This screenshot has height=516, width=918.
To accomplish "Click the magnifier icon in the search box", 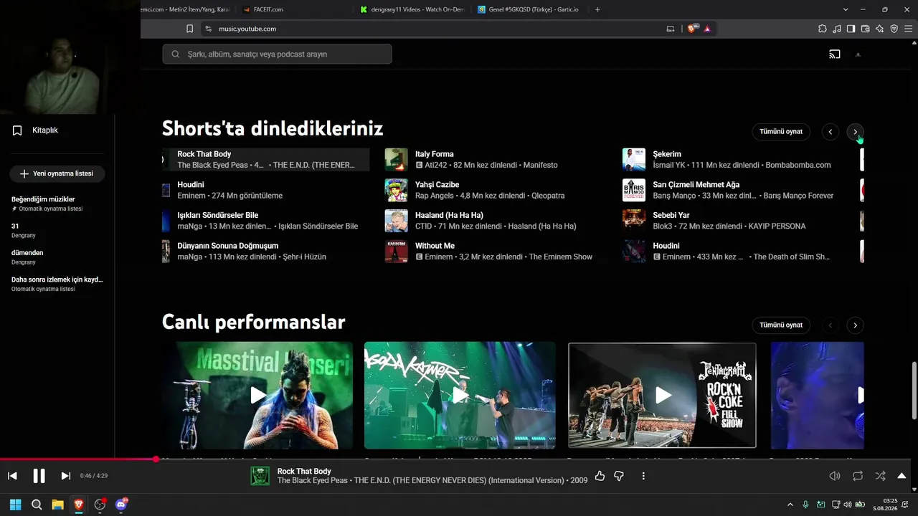I will [x=175, y=54].
